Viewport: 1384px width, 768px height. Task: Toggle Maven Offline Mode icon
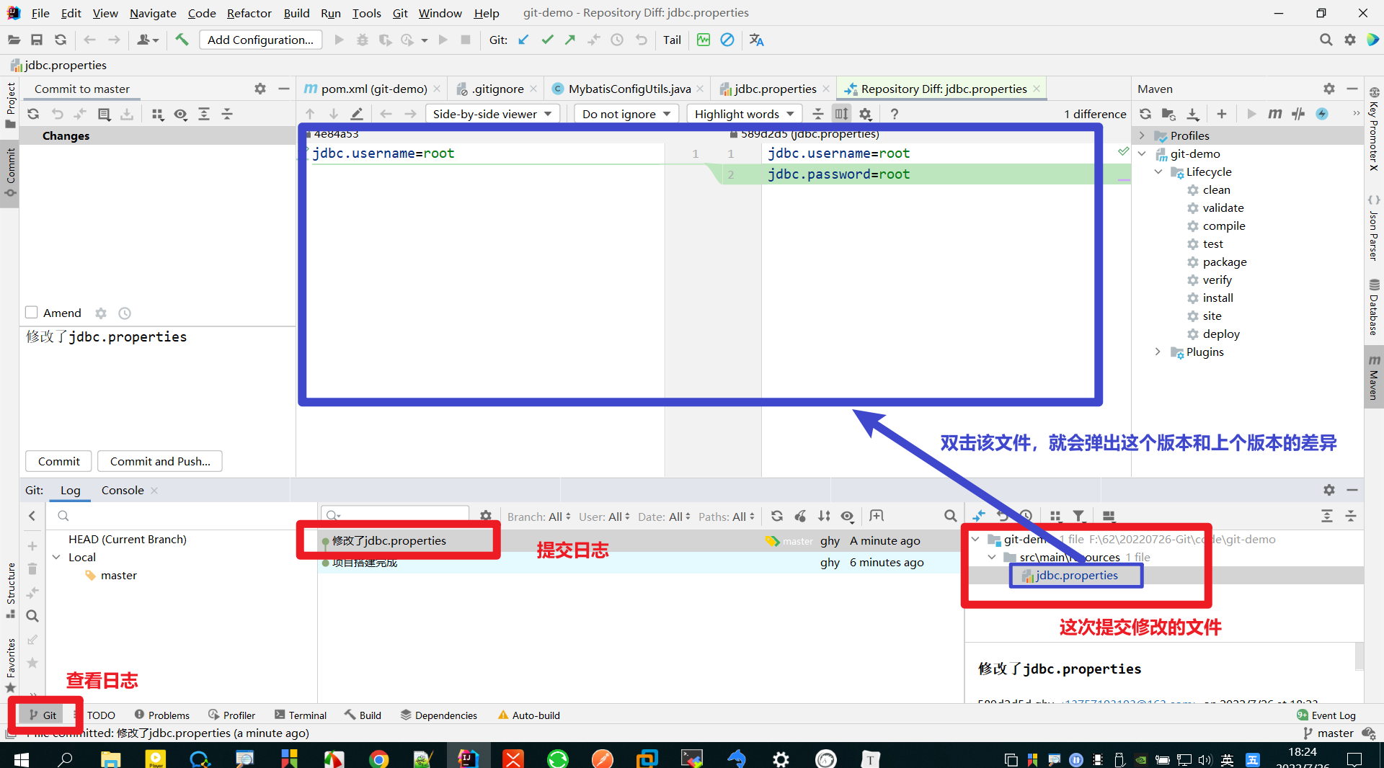1298,115
